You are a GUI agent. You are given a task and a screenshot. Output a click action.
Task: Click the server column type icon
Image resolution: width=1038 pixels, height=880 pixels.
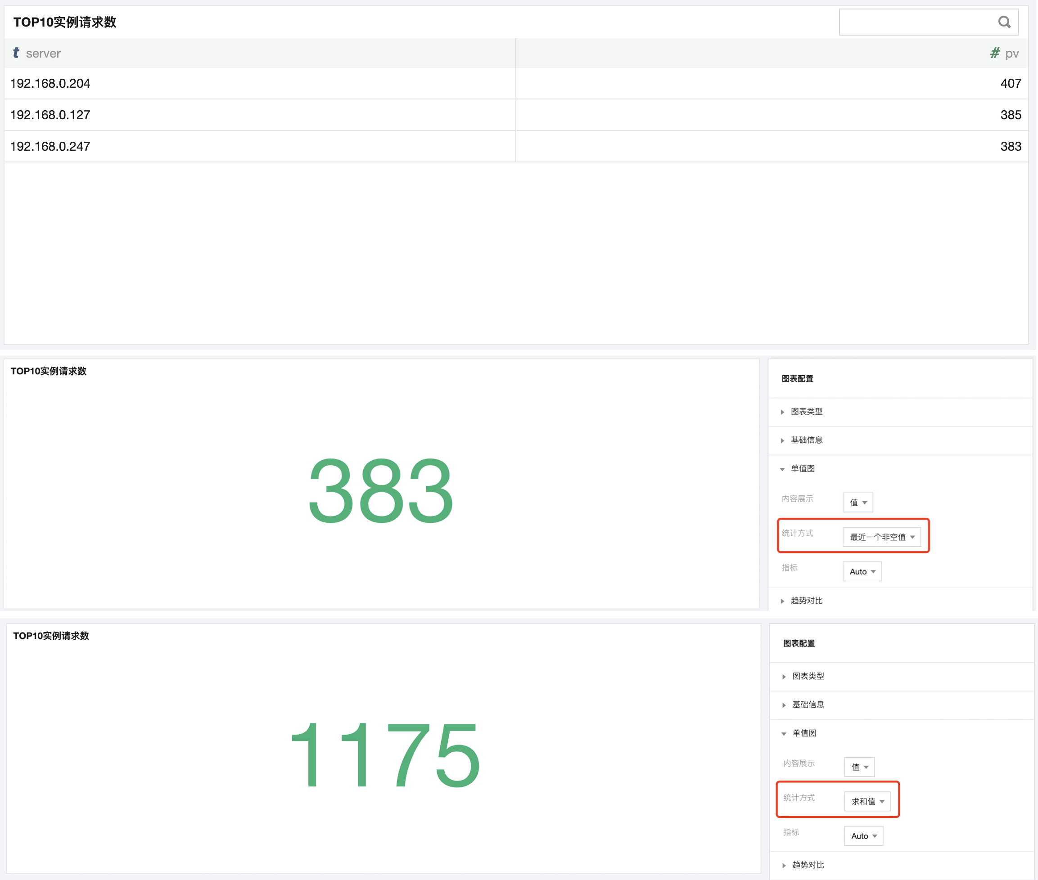(16, 53)
